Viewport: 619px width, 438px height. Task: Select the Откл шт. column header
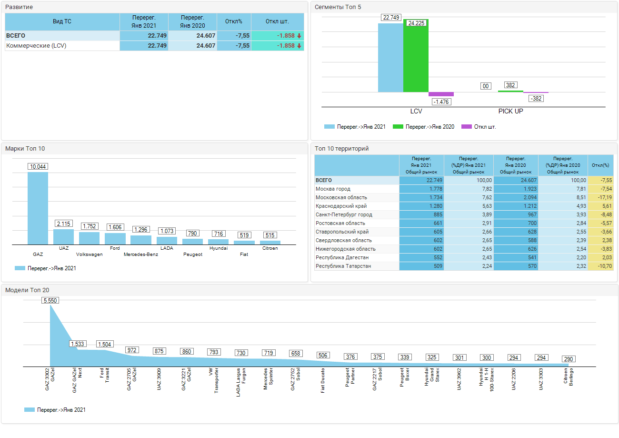pos(277,21)
